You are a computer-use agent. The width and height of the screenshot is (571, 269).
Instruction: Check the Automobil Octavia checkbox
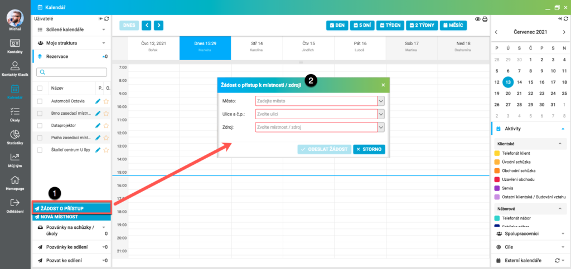[x=40, y=101]
